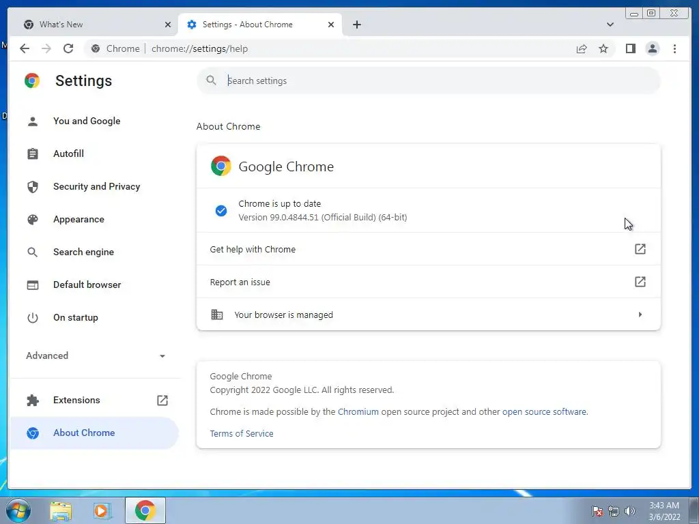Click the magnifier icon in Search settings
699x524 pixels.
pos(212,81)
